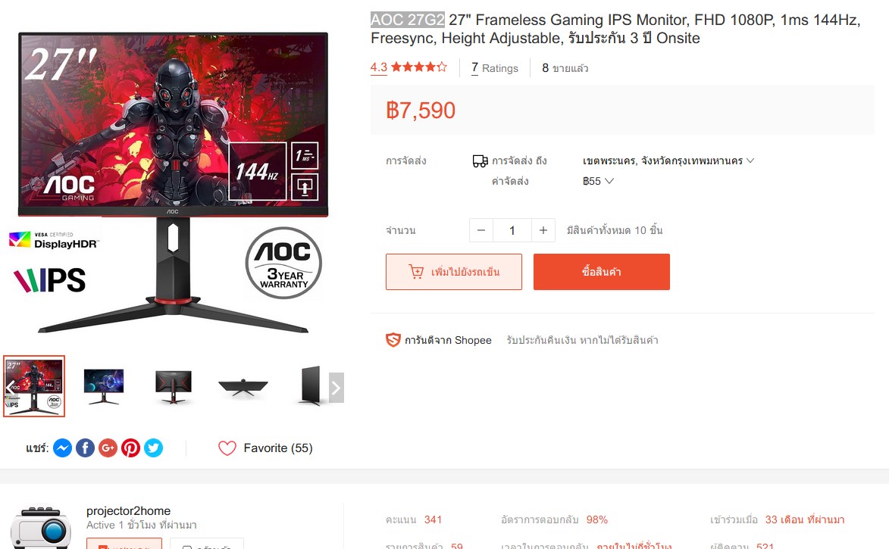Expand the ฿55 shipping fee dropdown
Viewport: 889px width, 549px height.
pyautogui.click(x=598, y=181)
